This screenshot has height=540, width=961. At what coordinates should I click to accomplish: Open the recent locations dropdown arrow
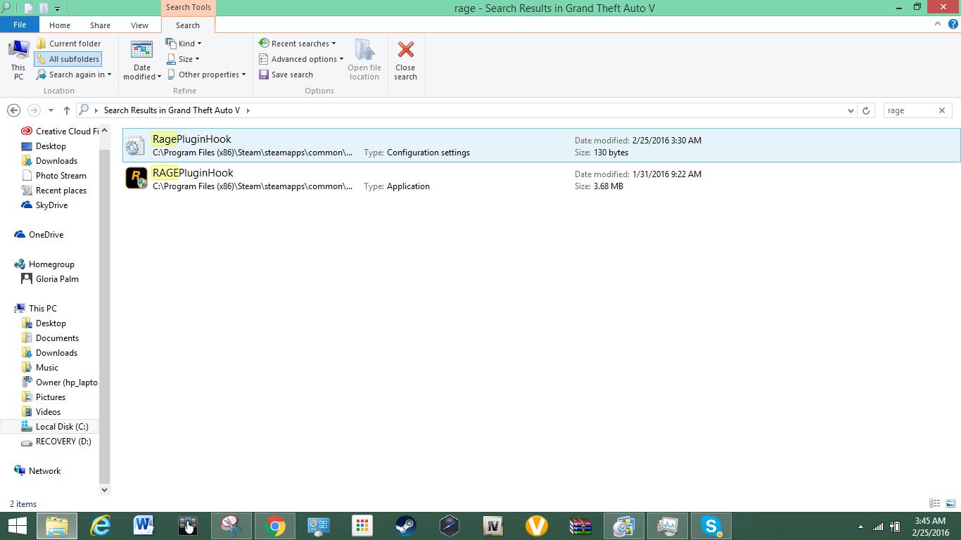tap(51, 110)
